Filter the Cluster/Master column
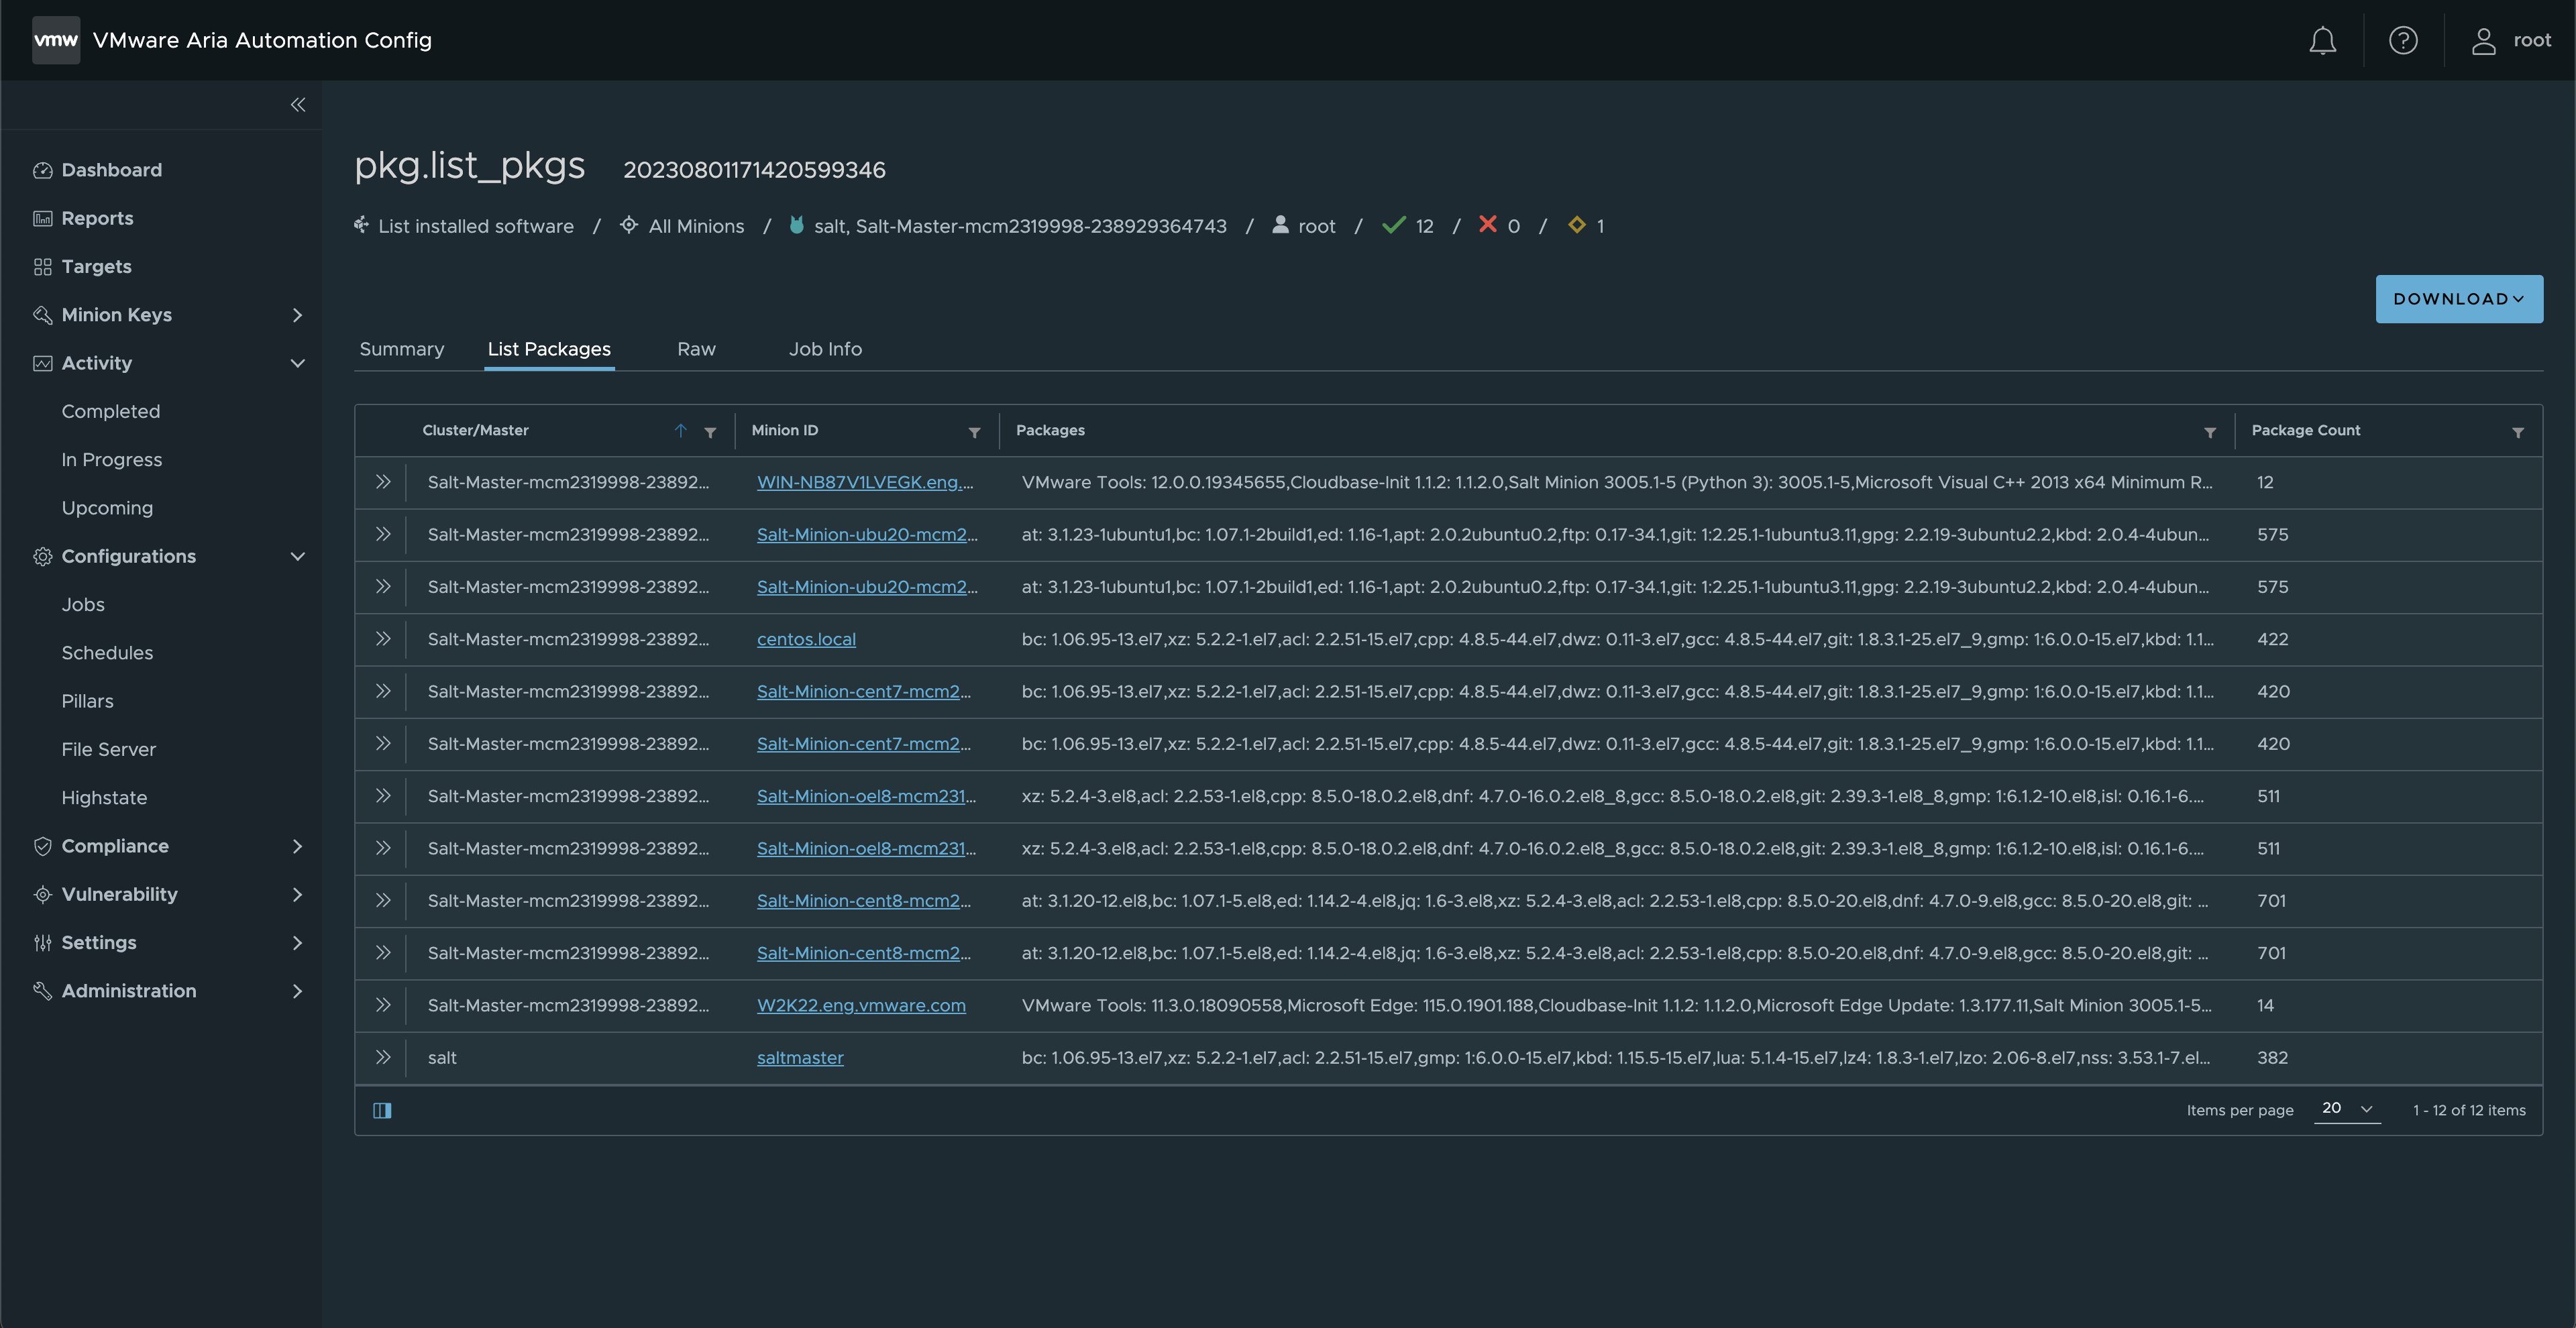2576x1328 pixels. point(710,432)
